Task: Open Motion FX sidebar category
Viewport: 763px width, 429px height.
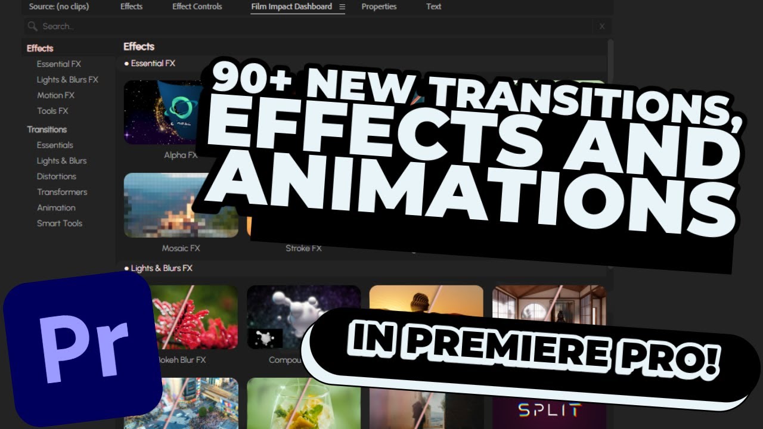Action: coord(55,95)
